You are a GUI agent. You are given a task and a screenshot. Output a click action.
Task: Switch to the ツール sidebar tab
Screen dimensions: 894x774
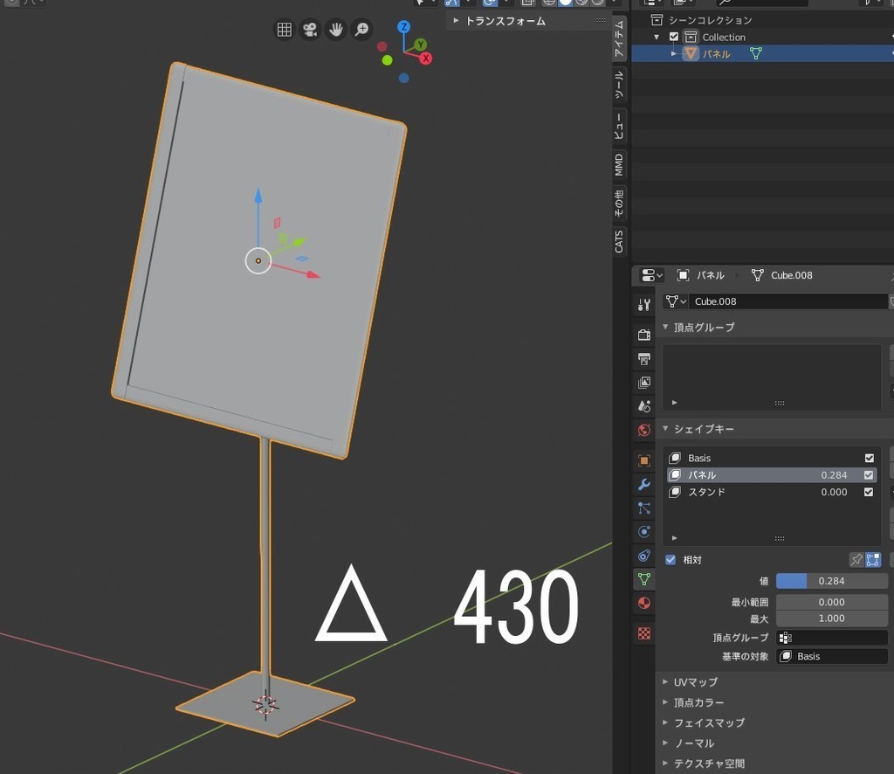[619, 83]
